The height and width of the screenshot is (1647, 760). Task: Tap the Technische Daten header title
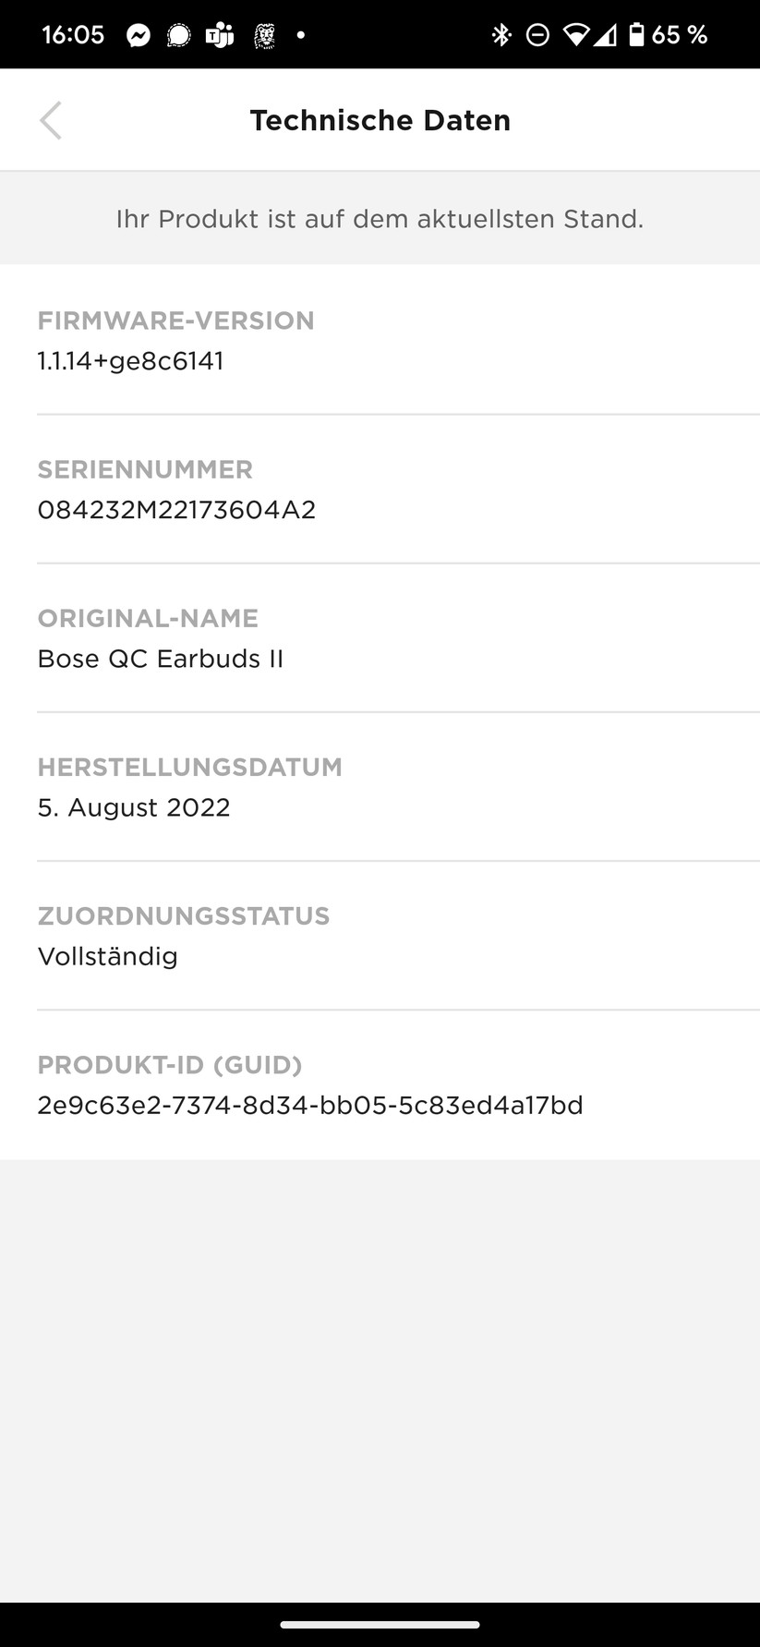click(x=380, y=121)
